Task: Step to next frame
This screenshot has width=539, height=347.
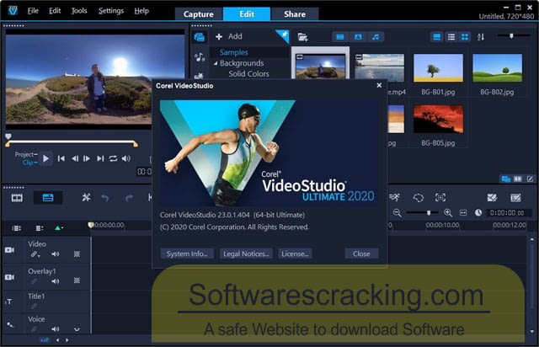Action: click(x=87, y=158)
